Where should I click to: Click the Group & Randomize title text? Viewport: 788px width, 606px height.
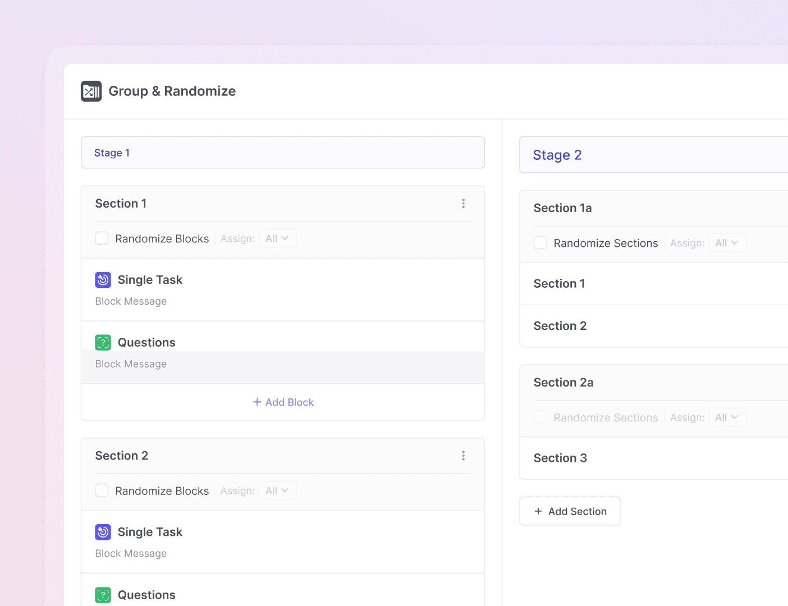tap(172, 91)
